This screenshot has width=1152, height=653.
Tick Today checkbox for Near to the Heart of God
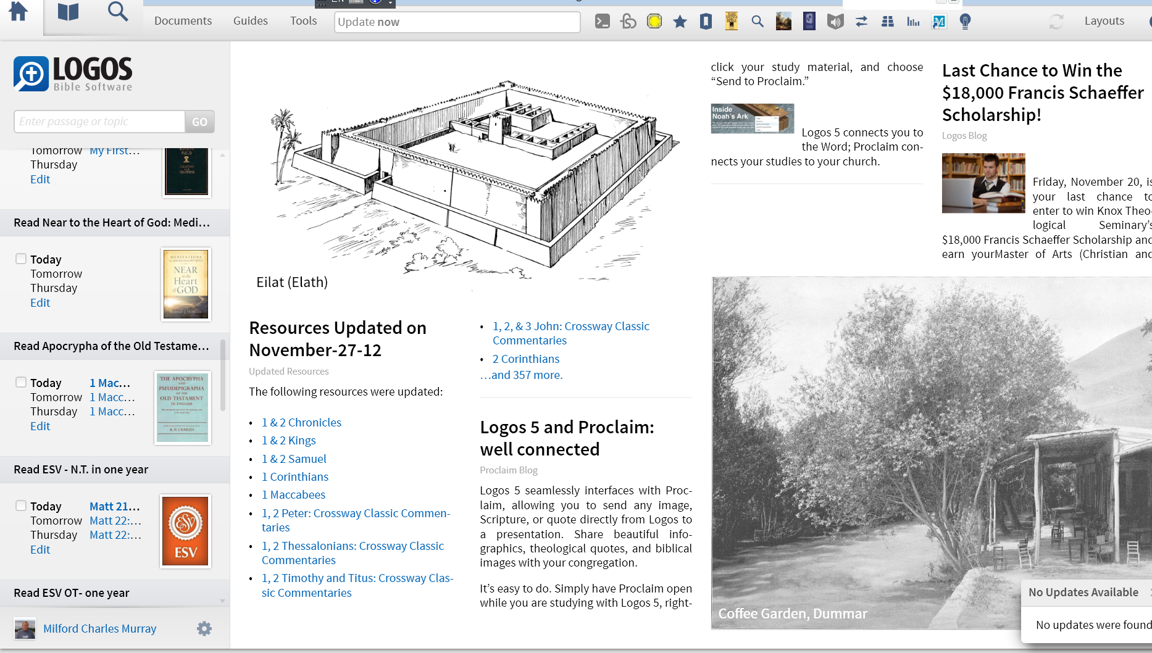[21, 259]
